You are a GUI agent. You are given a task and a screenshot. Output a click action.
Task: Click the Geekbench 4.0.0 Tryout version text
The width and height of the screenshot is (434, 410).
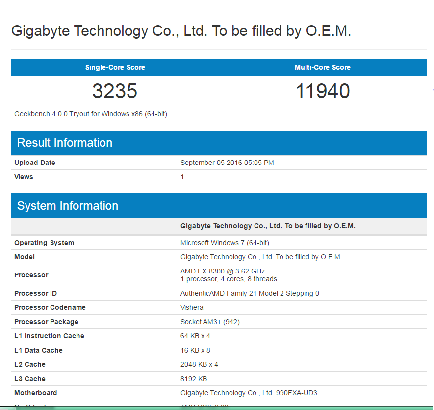click(91, 114)
